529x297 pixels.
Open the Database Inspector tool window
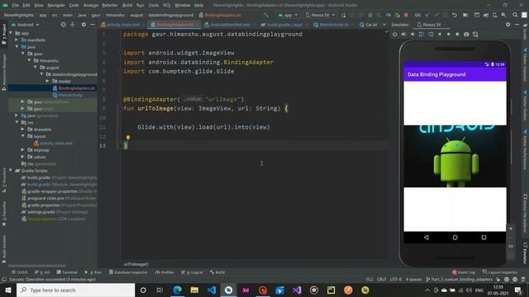coord(128,272)
